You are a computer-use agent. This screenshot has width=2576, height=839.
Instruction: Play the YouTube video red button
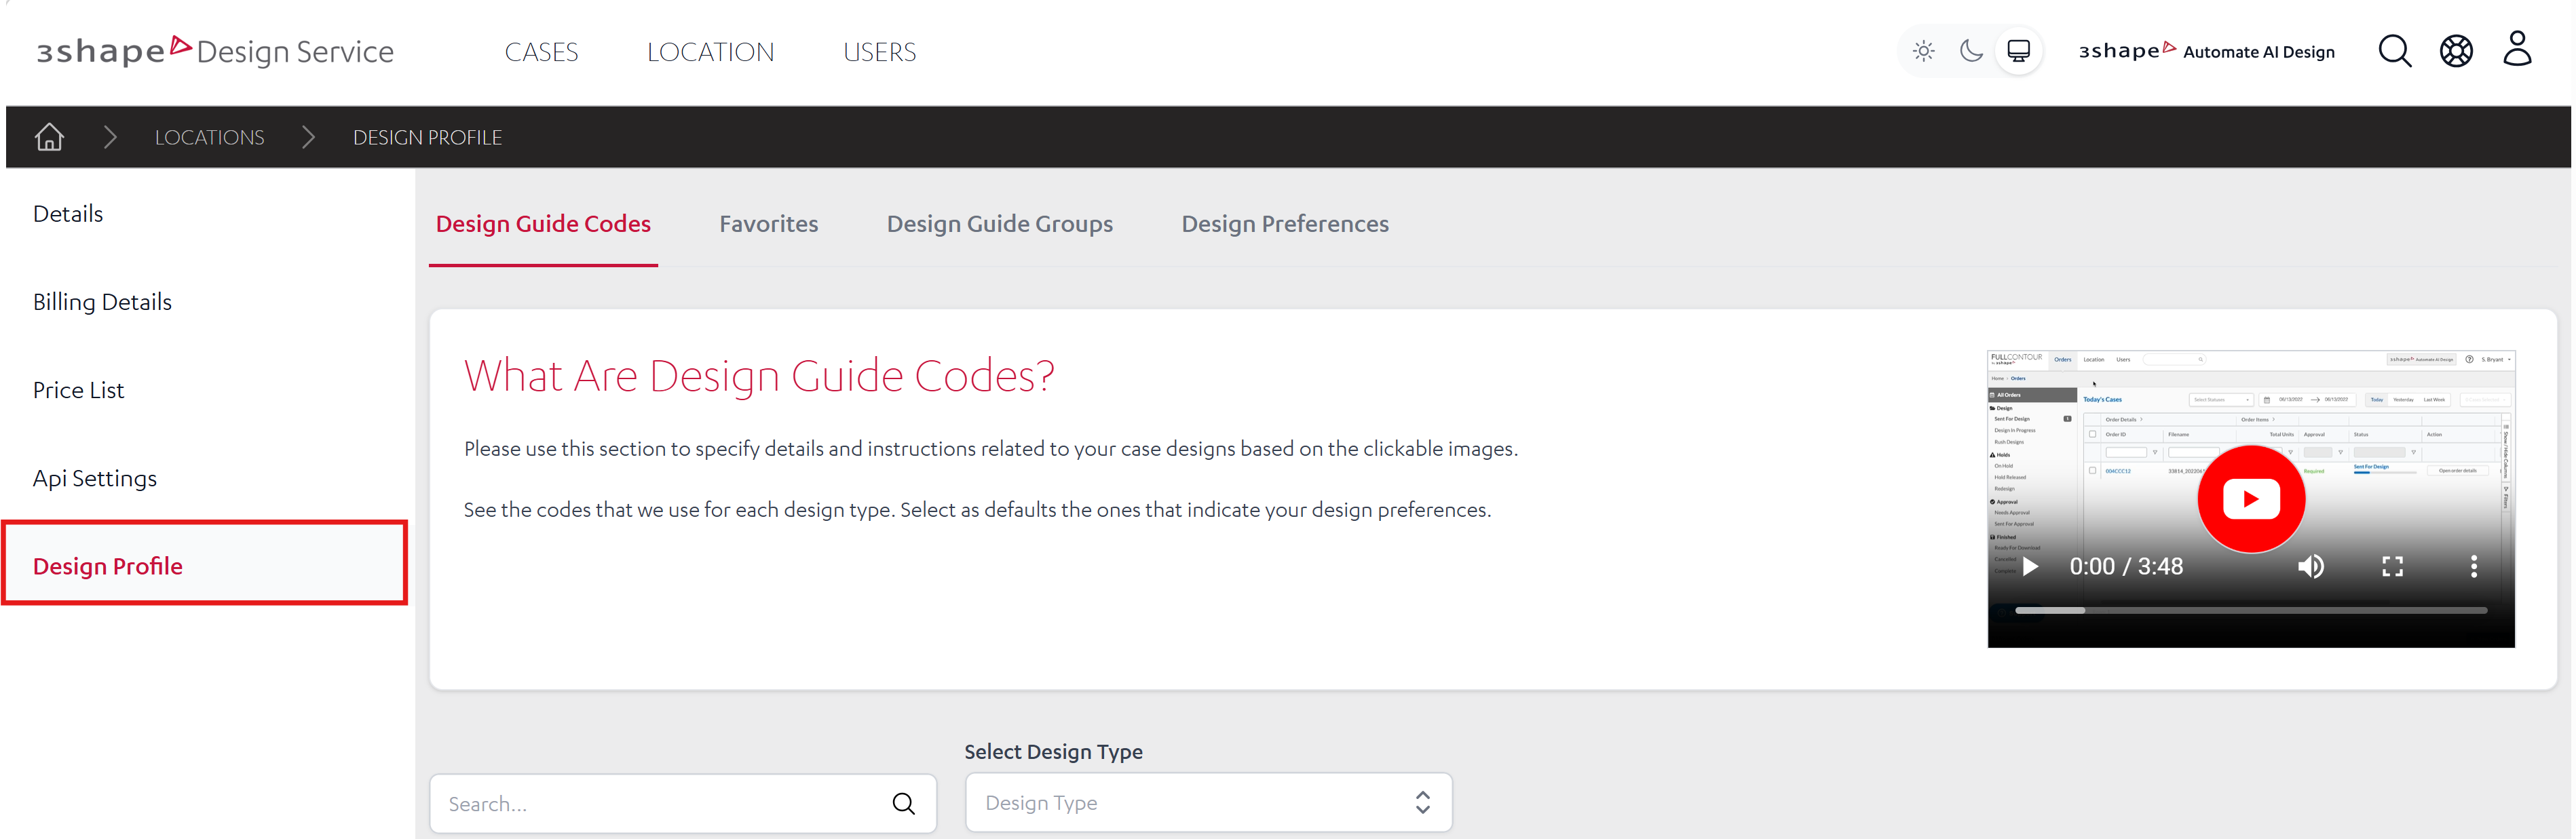click(x=2251, y=499)
